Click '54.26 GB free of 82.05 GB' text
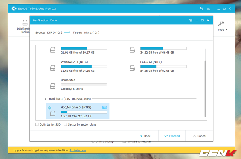Screen dimensions: 241x159 [157, 71]
